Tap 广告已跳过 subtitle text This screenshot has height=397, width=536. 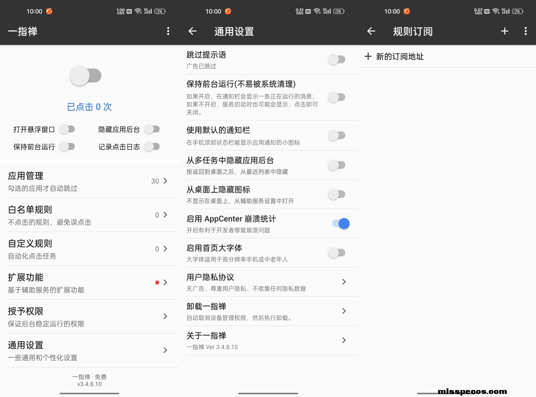pyautogui.click(x=201, y=66)
